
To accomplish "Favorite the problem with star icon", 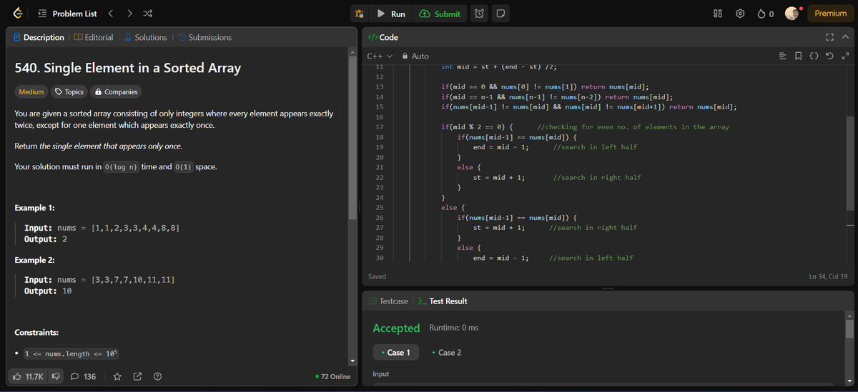I will [117, 376].
